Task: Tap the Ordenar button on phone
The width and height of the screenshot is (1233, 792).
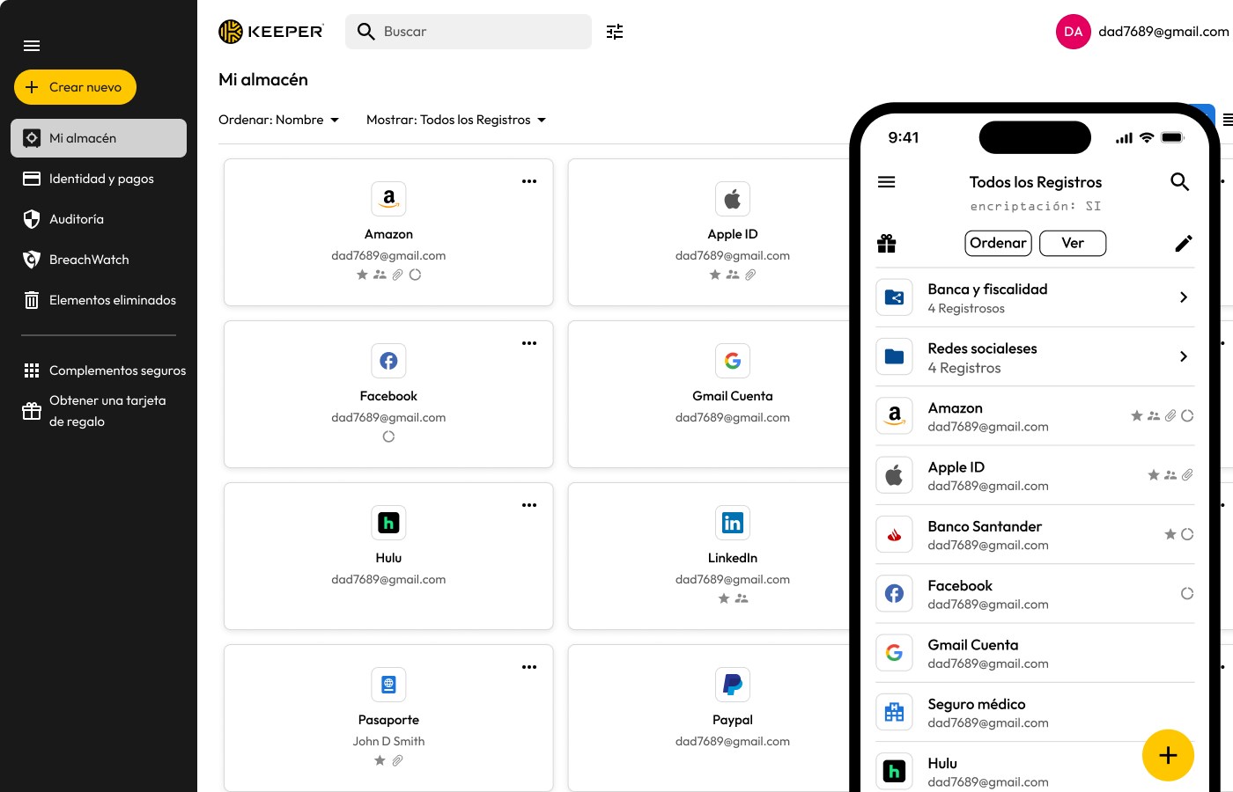Action: (998, 243)
